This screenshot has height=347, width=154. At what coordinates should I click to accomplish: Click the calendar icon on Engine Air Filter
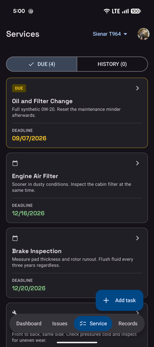[15, 163]
